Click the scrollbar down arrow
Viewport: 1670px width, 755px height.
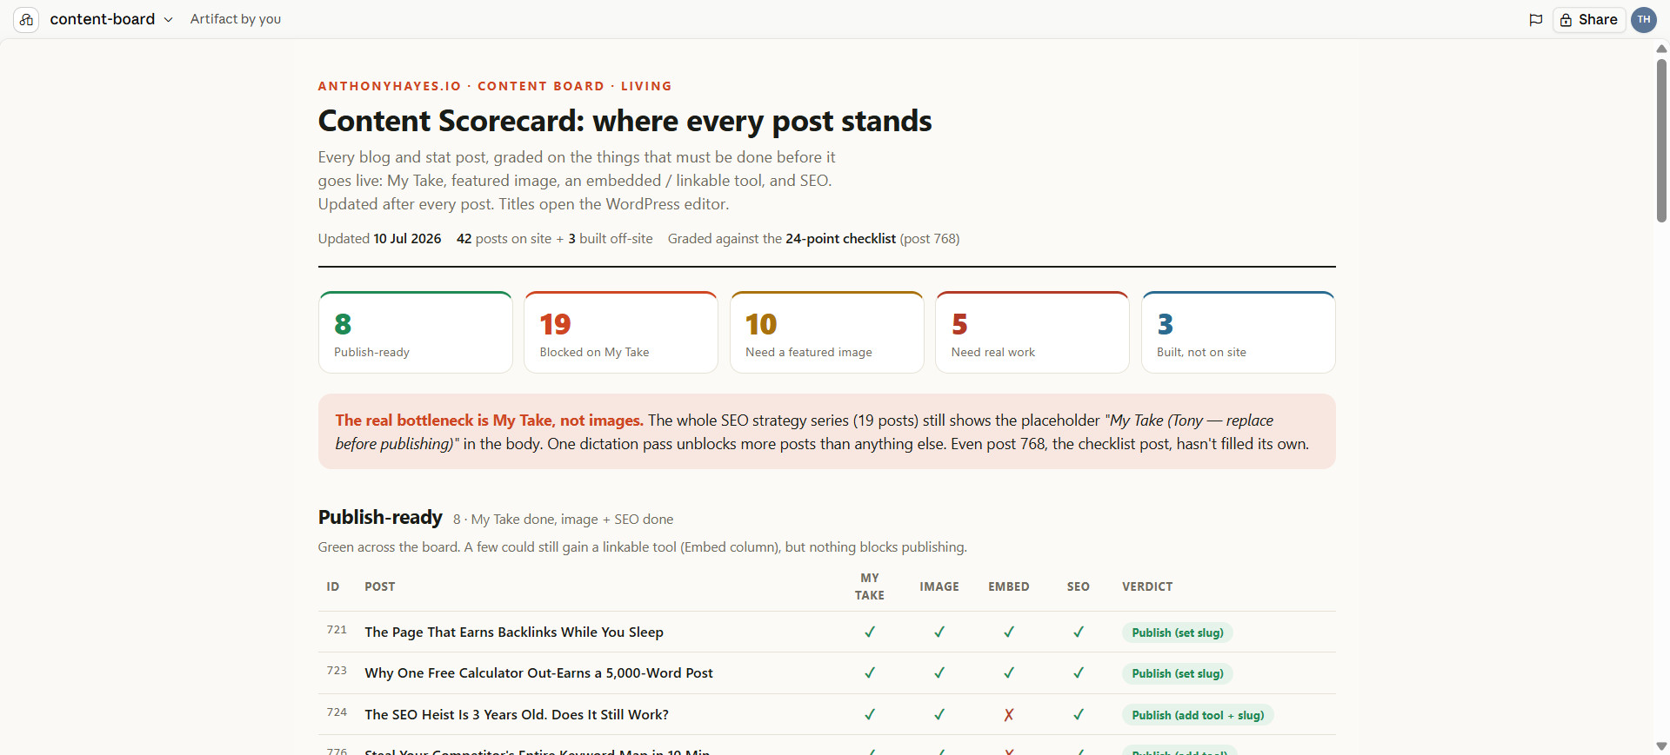point(1661,746)
